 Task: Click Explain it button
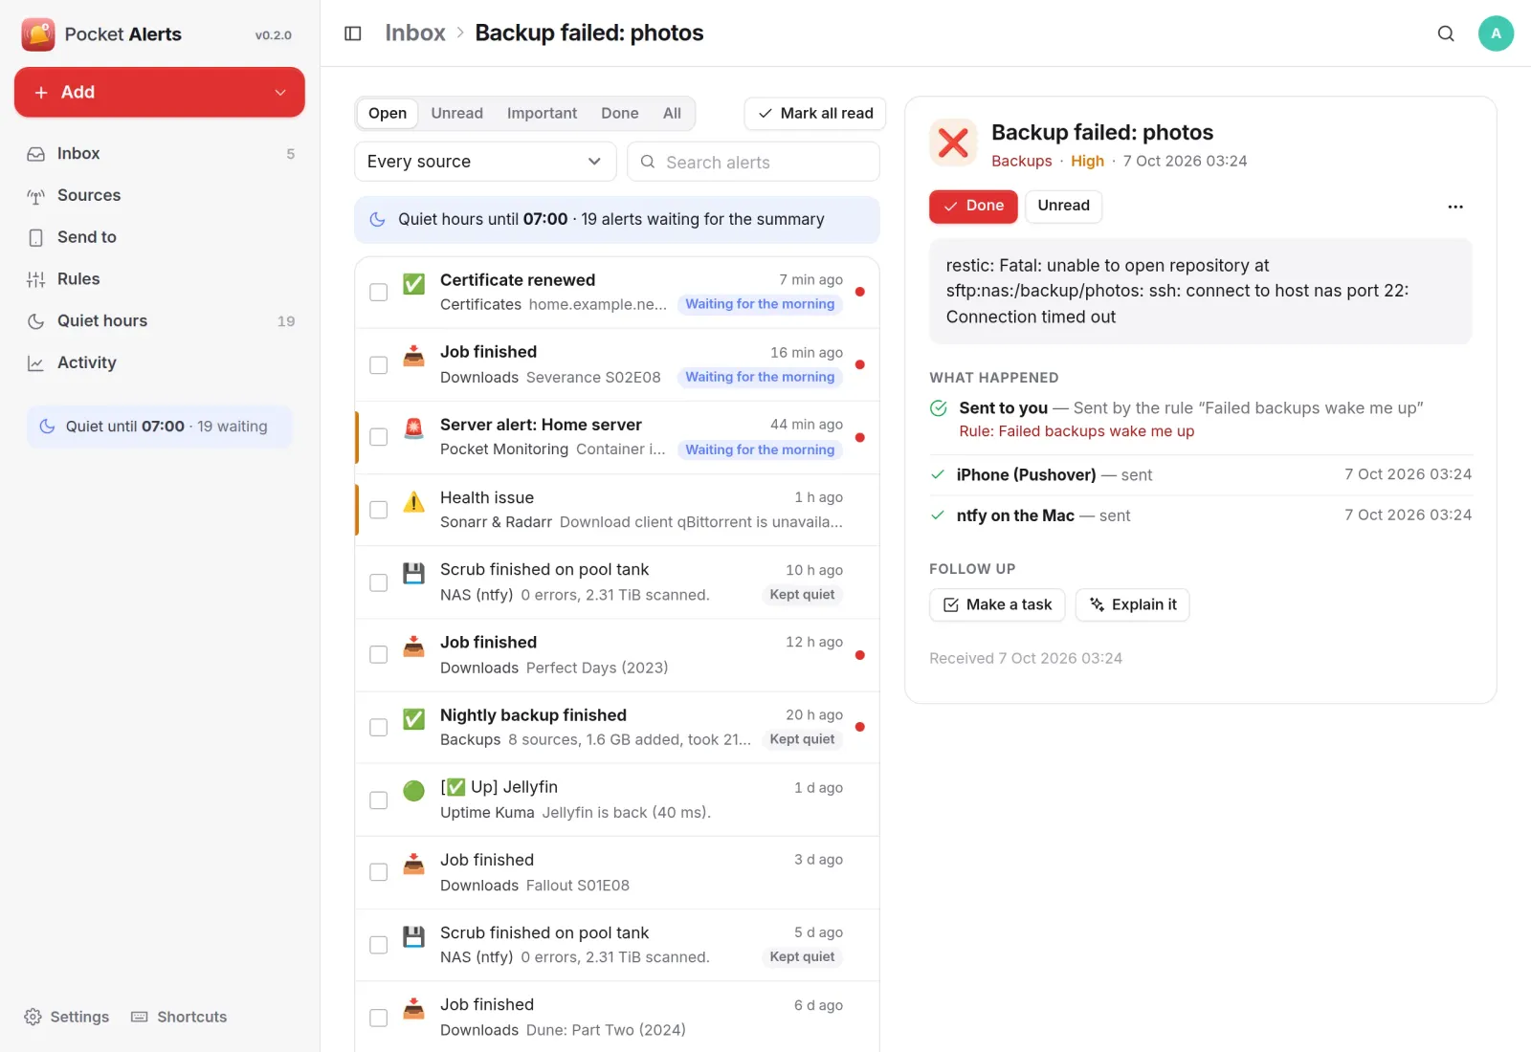click(1133, 605)
